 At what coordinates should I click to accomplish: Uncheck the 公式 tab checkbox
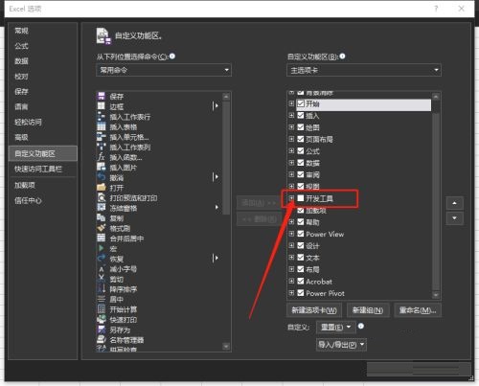301,150
